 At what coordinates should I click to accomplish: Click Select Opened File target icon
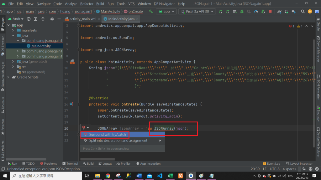tap(29, 19)
